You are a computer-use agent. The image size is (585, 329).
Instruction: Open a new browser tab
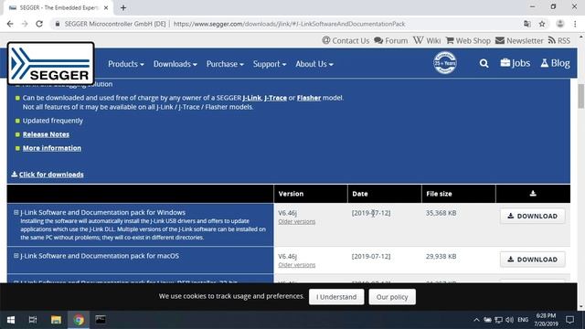(x=123, y=8)
